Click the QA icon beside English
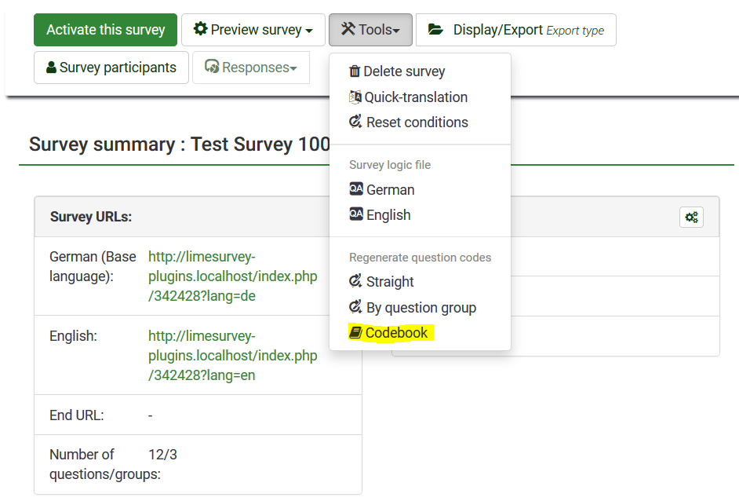The height and width of the screenshot is (501, 739). [356, 214]
